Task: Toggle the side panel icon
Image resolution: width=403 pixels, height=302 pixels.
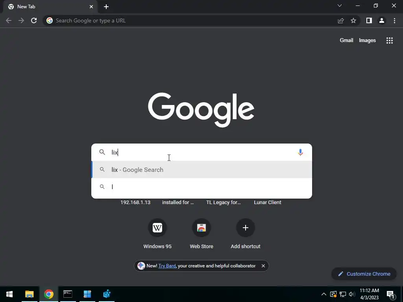Action: pos(369,20)
